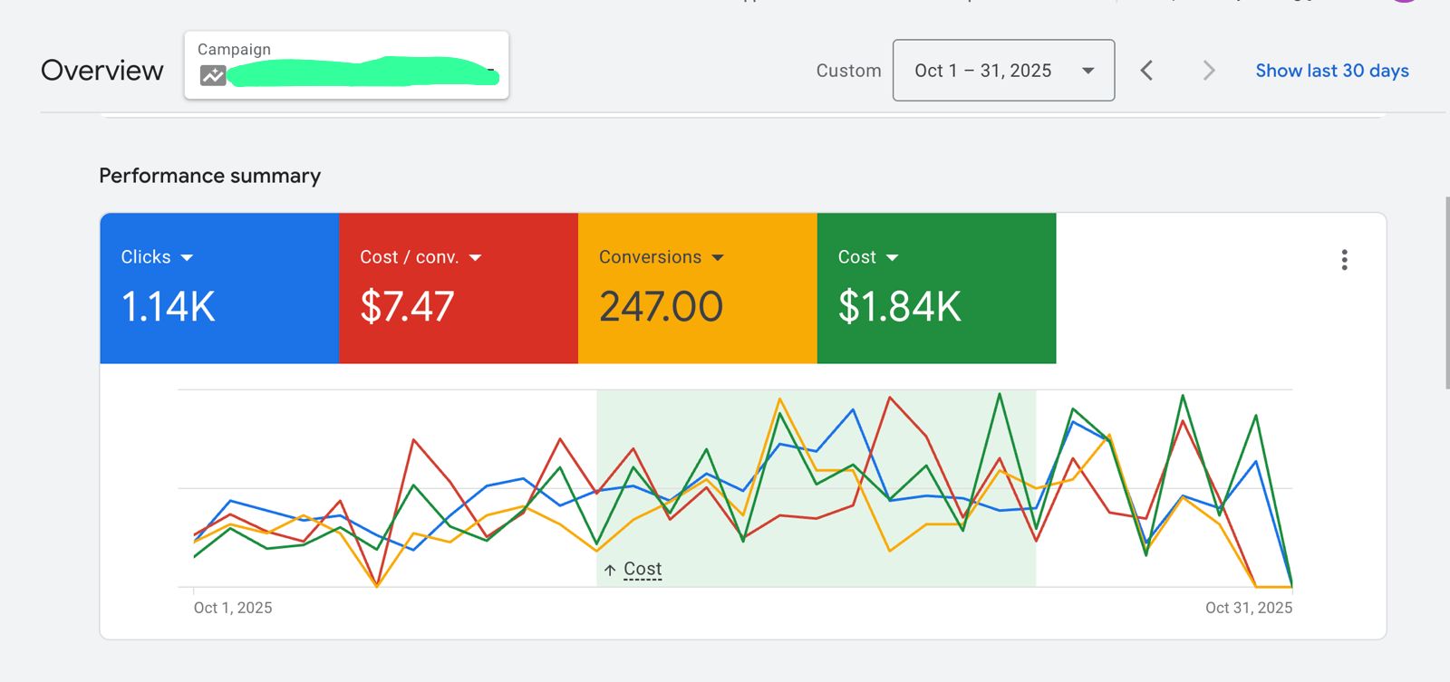Click the up arrow beside Cost annotation
The image size is (1450, 682).
click(610, 570)
